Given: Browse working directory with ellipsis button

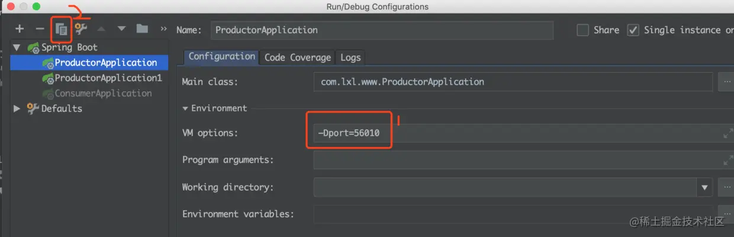Looking at the screenshot, I should pyautogui.click(x=726, y=187).
